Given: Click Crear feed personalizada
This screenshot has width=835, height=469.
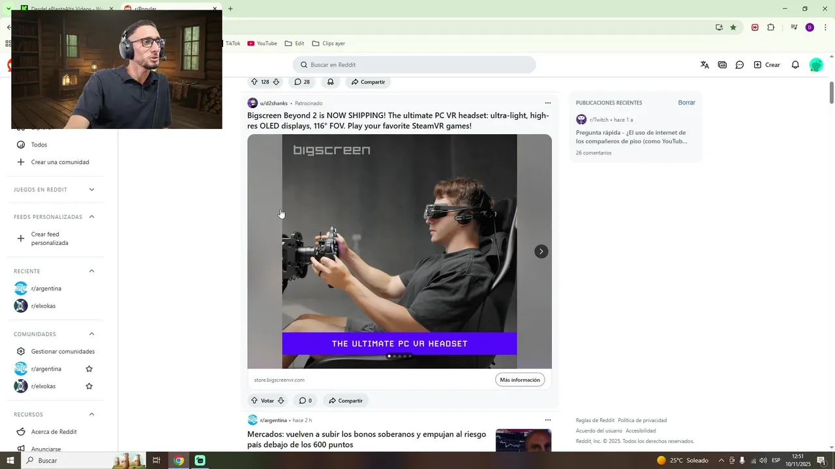Looking at the screenshot, I should pyautogui.click(x=50, y=238).
